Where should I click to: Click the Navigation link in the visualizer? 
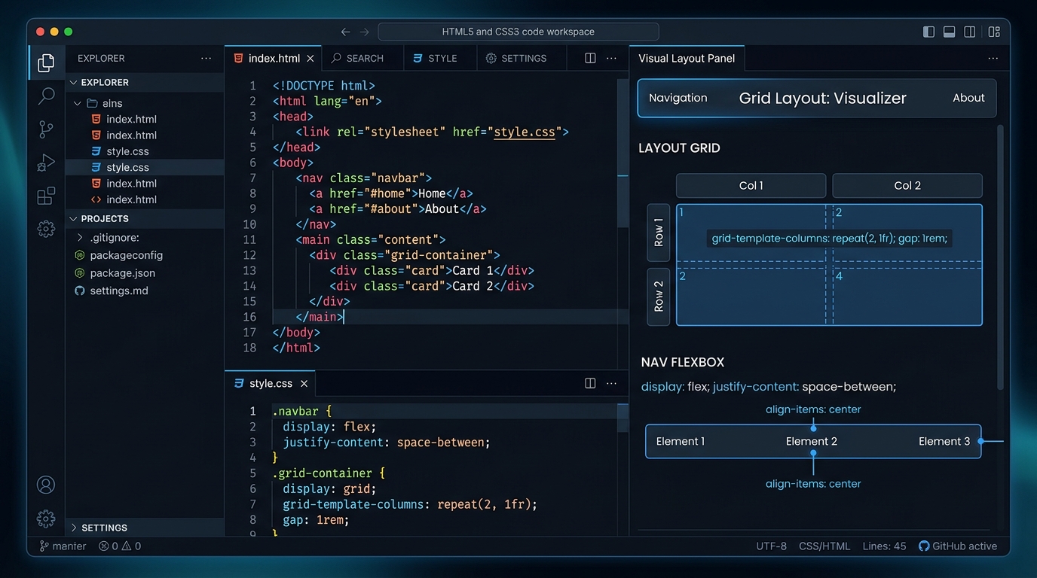(678, 98)
